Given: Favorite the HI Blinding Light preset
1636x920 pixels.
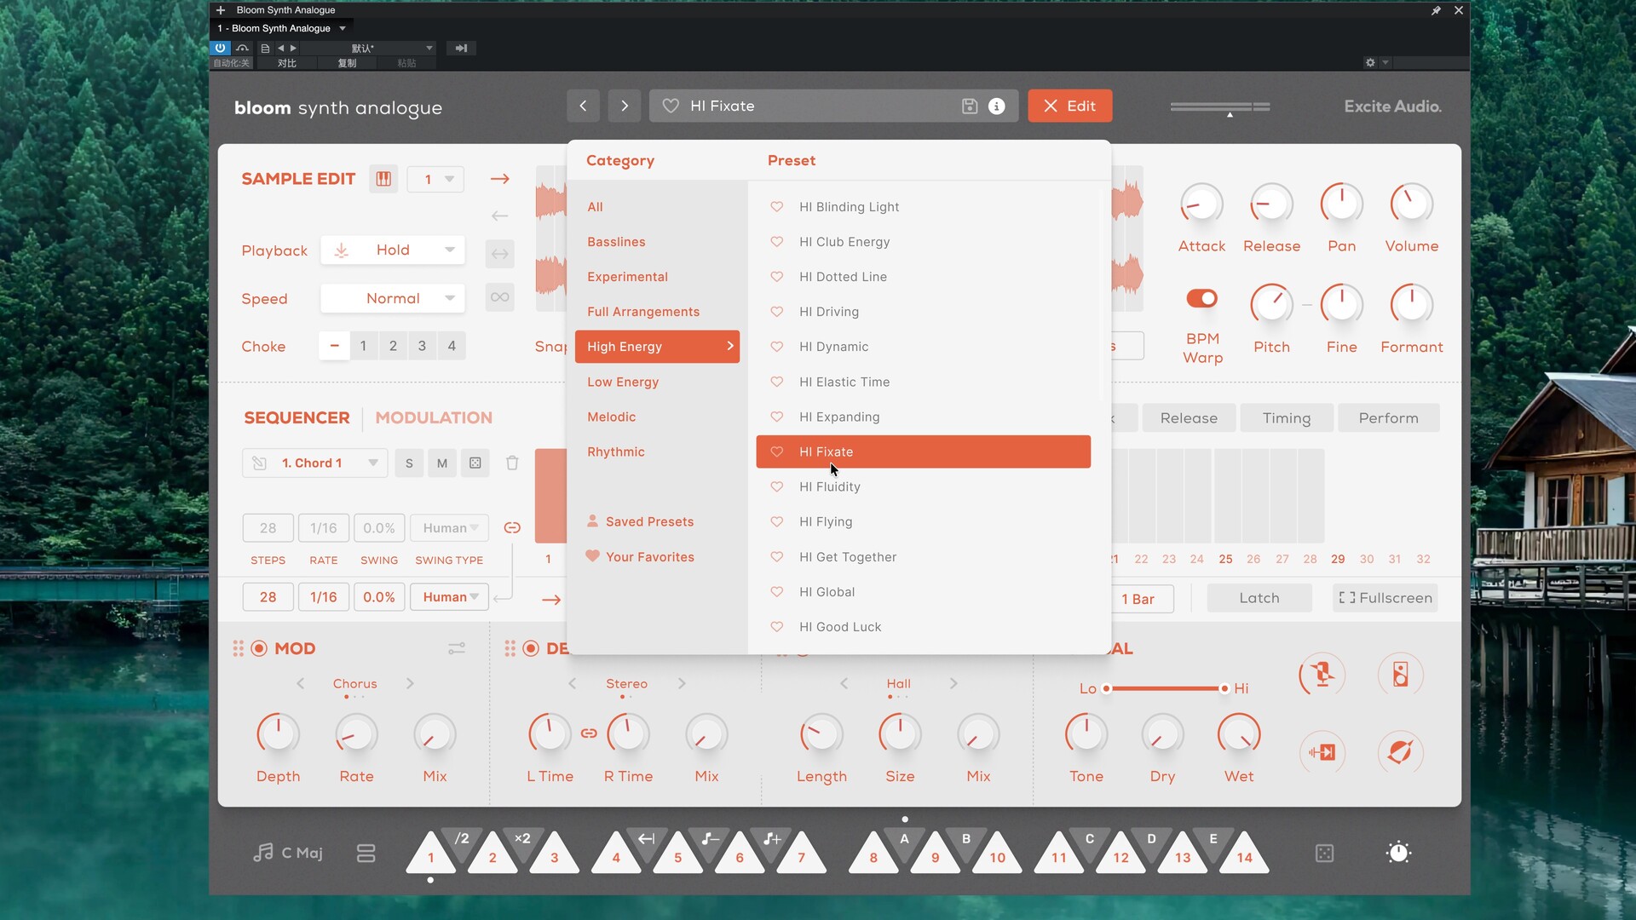Looking at the screenshot, I should point(776,207).
